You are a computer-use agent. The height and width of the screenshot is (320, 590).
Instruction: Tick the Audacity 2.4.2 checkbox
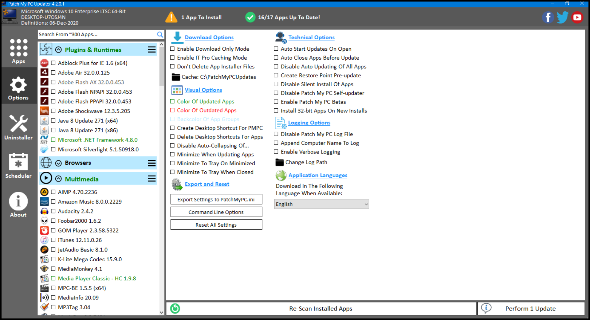53,211
